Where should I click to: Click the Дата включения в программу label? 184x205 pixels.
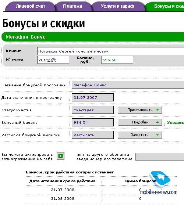(x=32, y=98)
